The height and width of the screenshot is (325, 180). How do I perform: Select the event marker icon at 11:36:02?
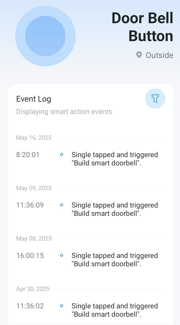click(x=61, y=306)
